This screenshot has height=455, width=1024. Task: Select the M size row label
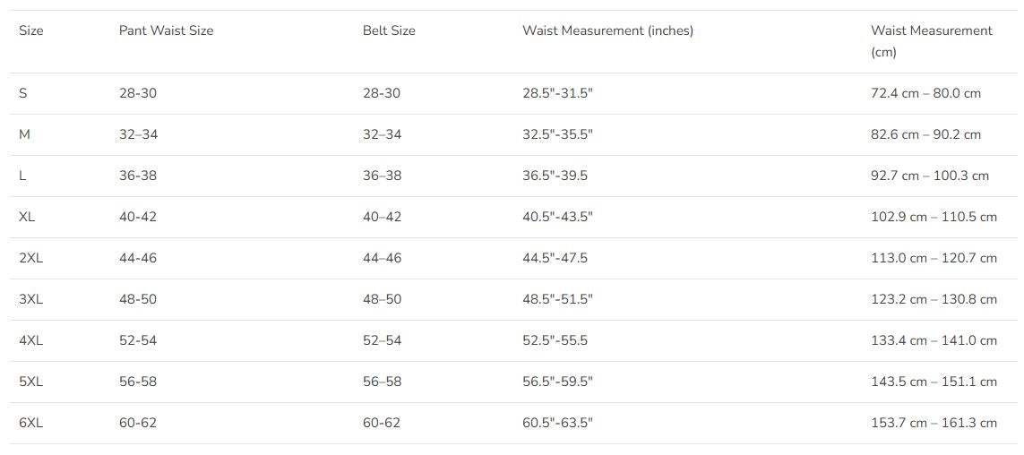click(x=25, y=134)
